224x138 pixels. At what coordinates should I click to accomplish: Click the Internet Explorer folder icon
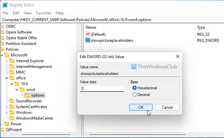(12, 61)
